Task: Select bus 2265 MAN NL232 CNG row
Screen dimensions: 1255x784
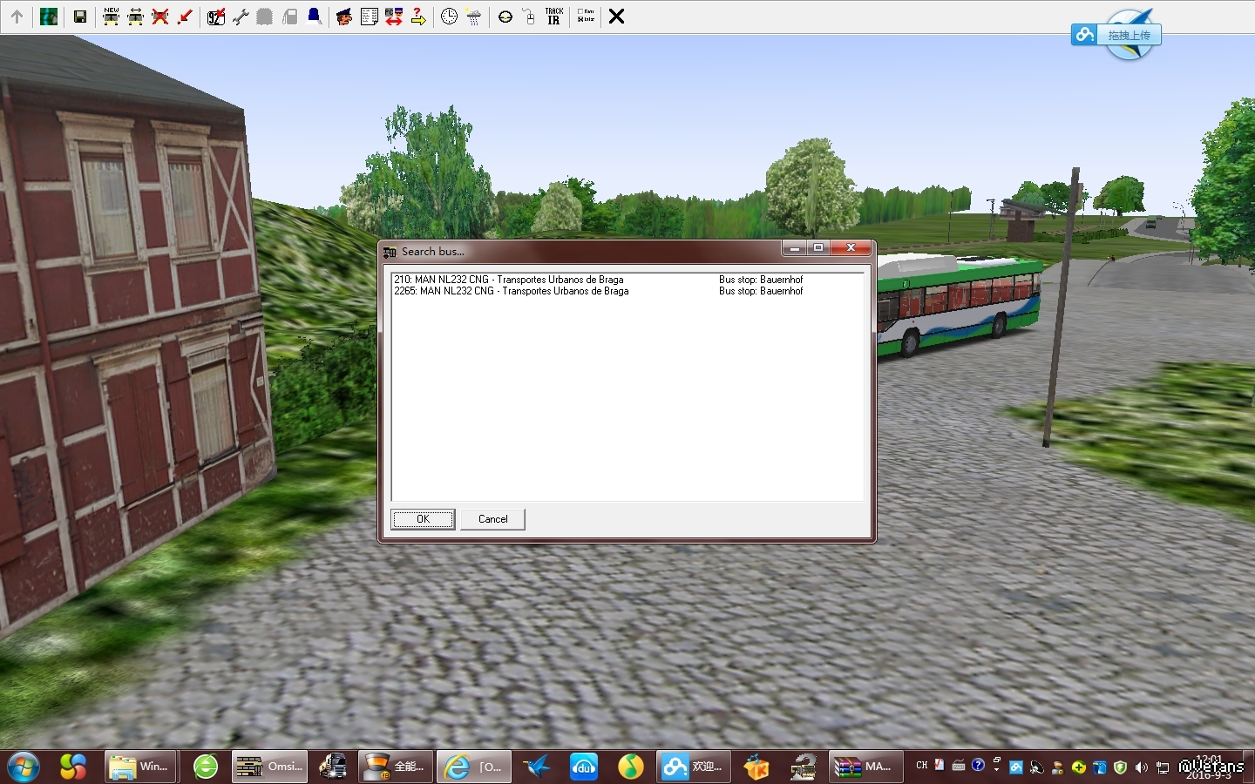Action: pos(627,291)
